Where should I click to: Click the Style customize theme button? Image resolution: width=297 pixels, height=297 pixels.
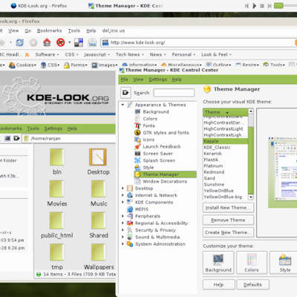pos(284,262)
